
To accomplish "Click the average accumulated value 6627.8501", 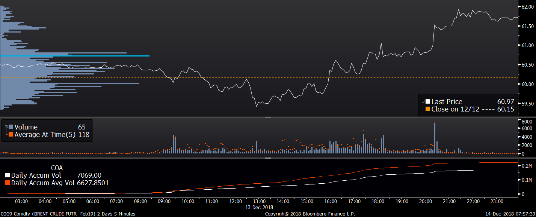I will pyautogui.click(x=93, y=183).
